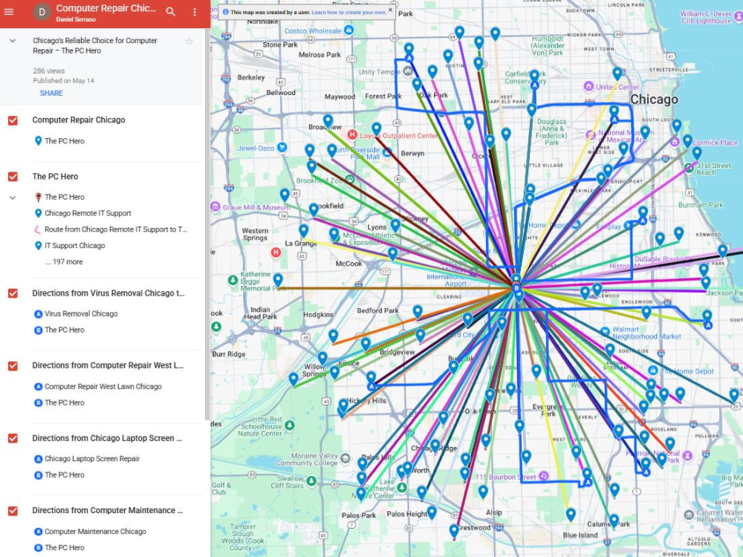Screen dimensions: 743x557
Task: Click the United Center marker
Action: [588, 87]
